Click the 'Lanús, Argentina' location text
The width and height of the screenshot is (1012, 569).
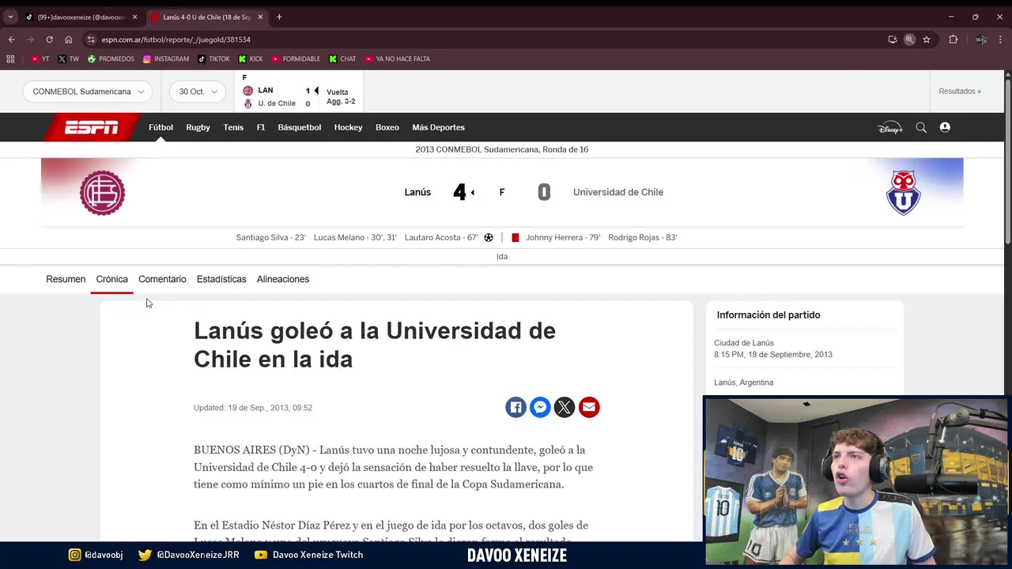[x=743, y=382]
